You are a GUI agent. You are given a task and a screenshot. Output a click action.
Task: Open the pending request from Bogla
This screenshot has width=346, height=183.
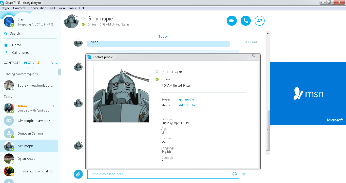point(29,85)
